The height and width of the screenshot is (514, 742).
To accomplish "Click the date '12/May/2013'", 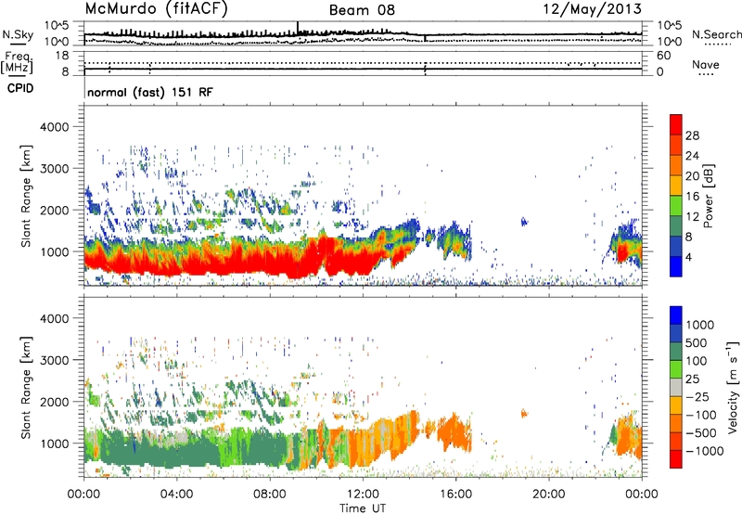I will point(592,8).
